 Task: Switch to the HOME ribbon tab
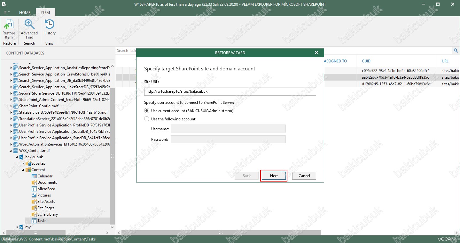pos(25,13)
